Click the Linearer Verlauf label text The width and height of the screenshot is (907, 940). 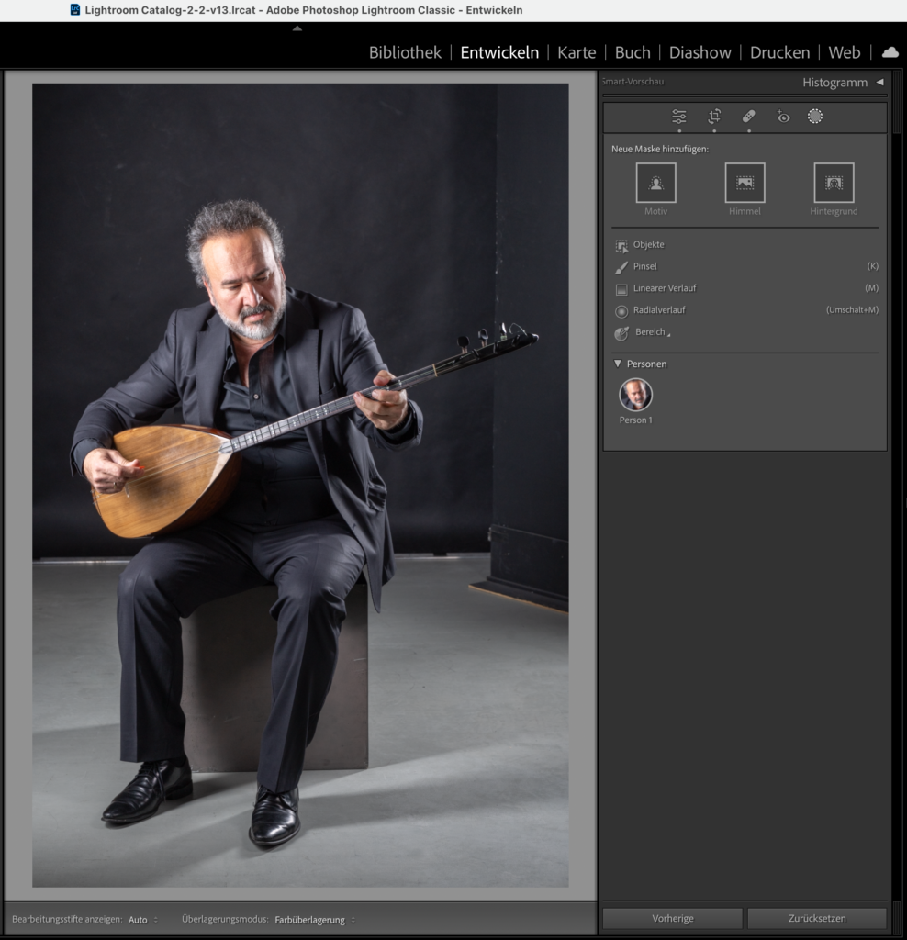[x=665, y=288]
